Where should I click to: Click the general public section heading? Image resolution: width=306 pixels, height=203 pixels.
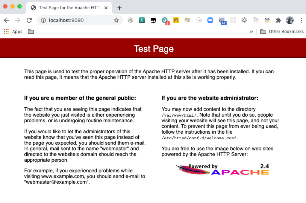pyautogui.click(x=80, y=98)
